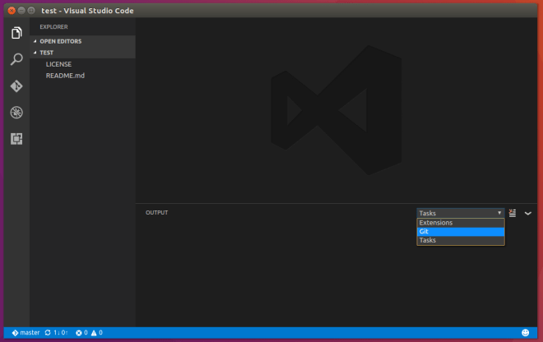543x342 pixels.
Task: Click the feedback smiley icon
Action: (526, 333)
